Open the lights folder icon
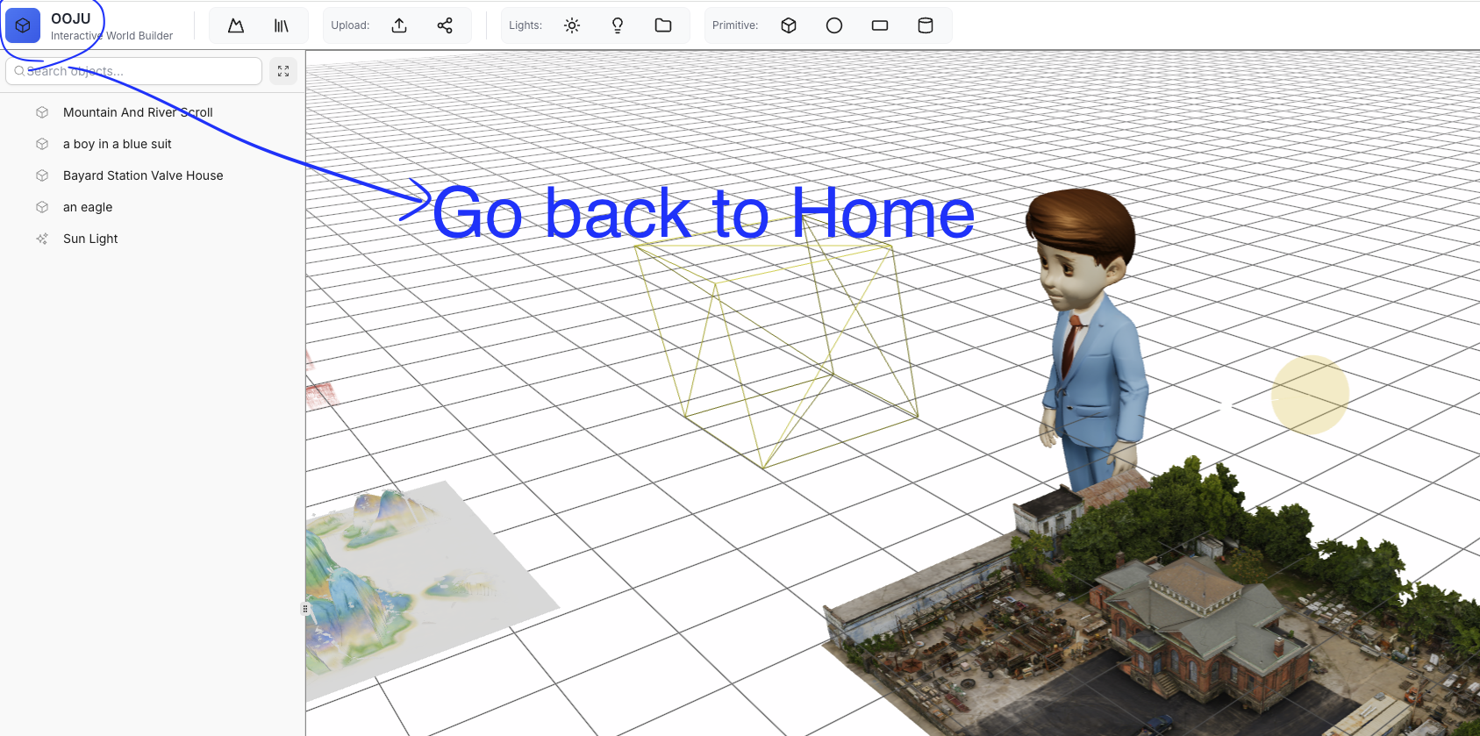Screen dimensions: 1480x736 tap(663, 25)
